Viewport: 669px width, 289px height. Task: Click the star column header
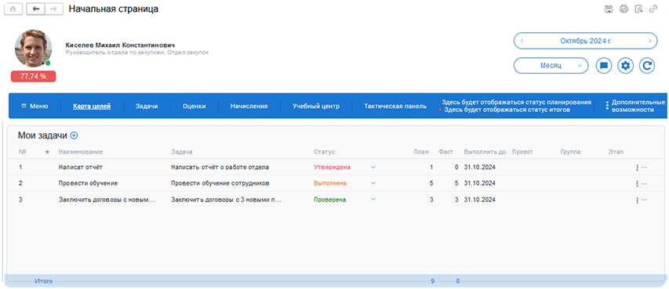coord(47,152)
